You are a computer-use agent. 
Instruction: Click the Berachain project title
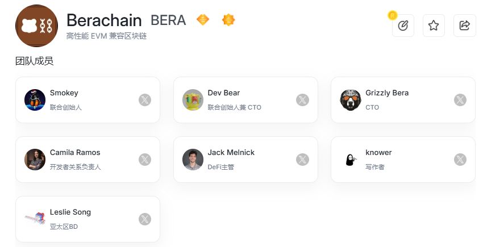tap(104, 20)
